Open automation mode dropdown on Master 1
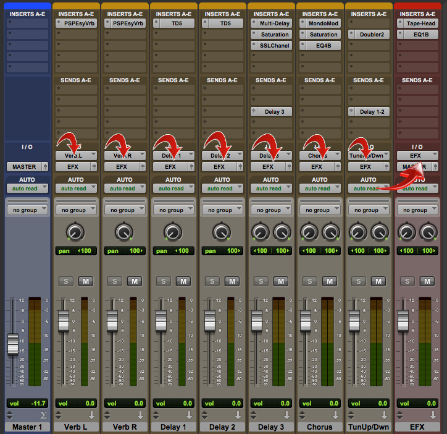The image size is (447, 434). click(x=27, y=189)
